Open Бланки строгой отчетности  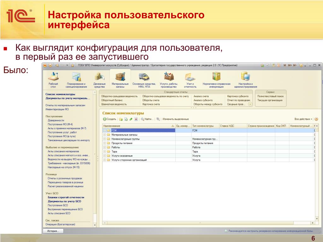pyautogui.click(x=66, y=197)
